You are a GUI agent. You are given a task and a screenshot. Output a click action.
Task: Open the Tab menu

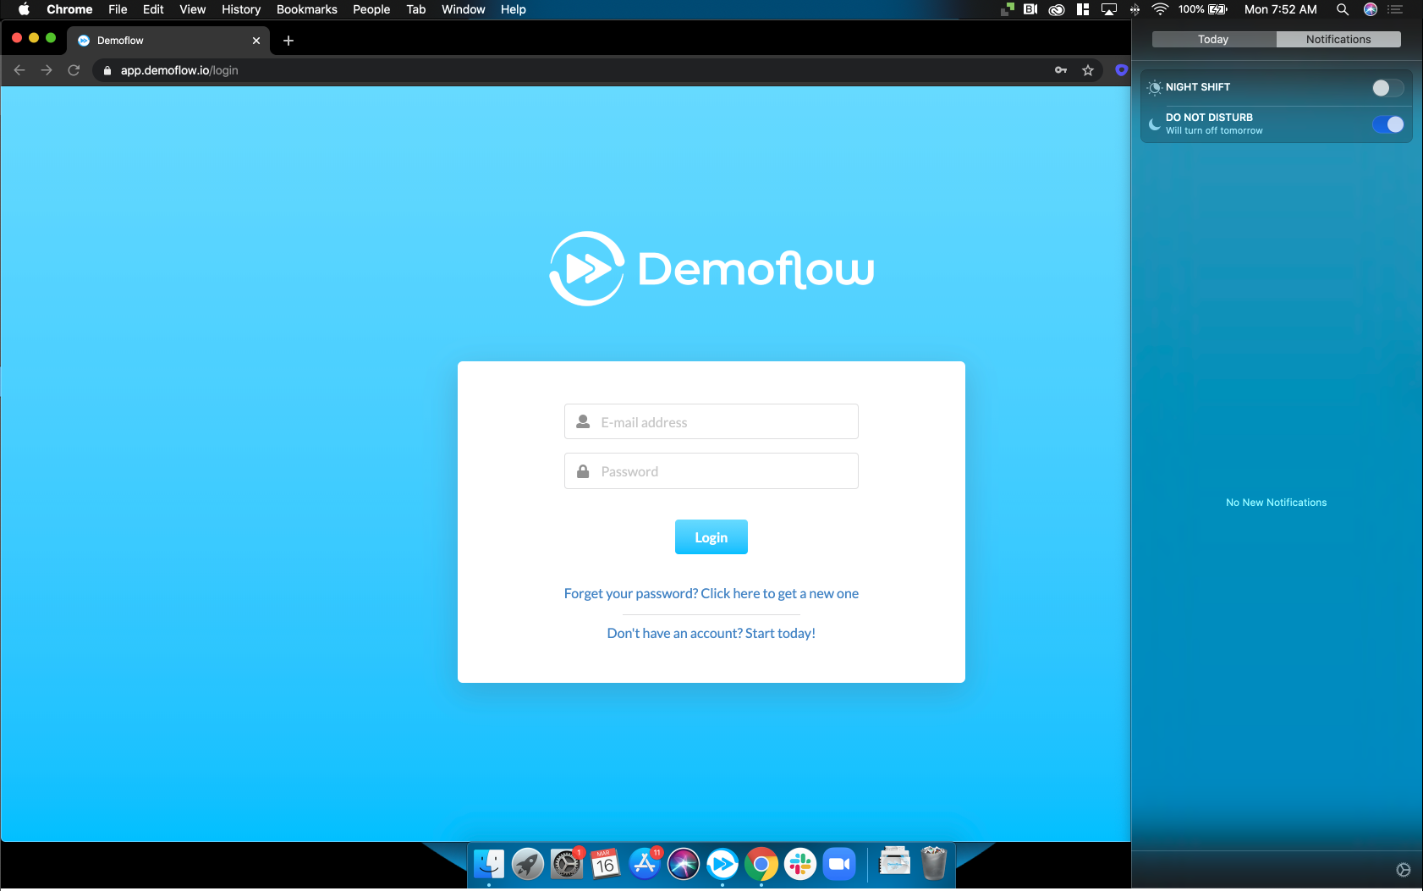click(x=416, y=9)
